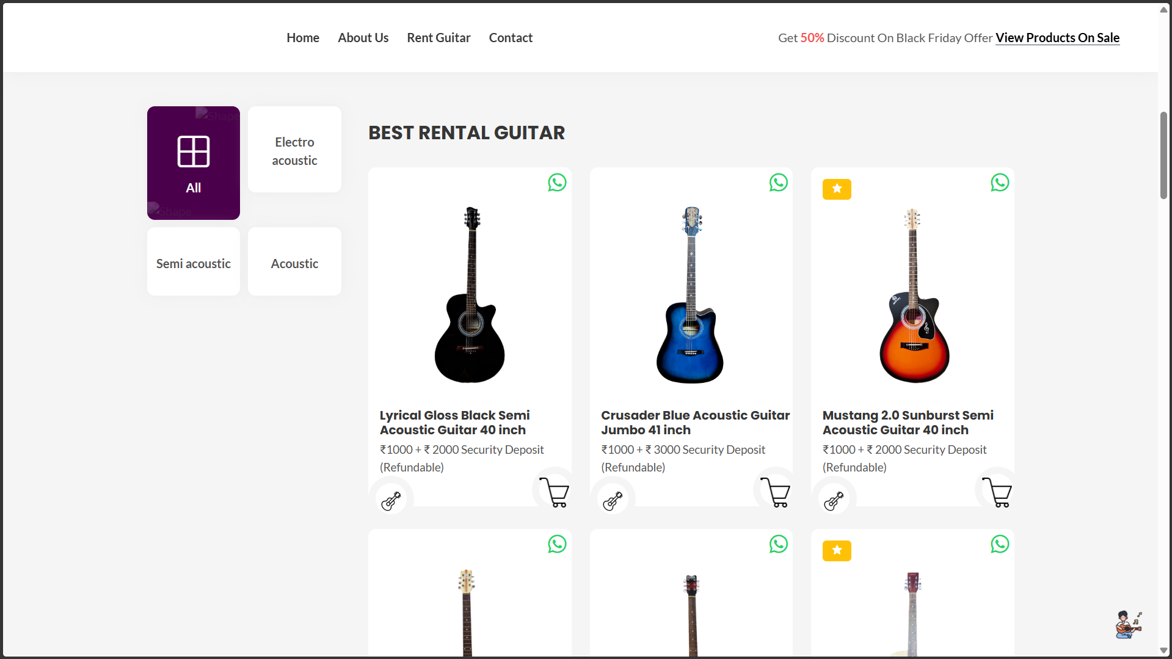Filter by Electro acoustic guitars

[294, 151]
